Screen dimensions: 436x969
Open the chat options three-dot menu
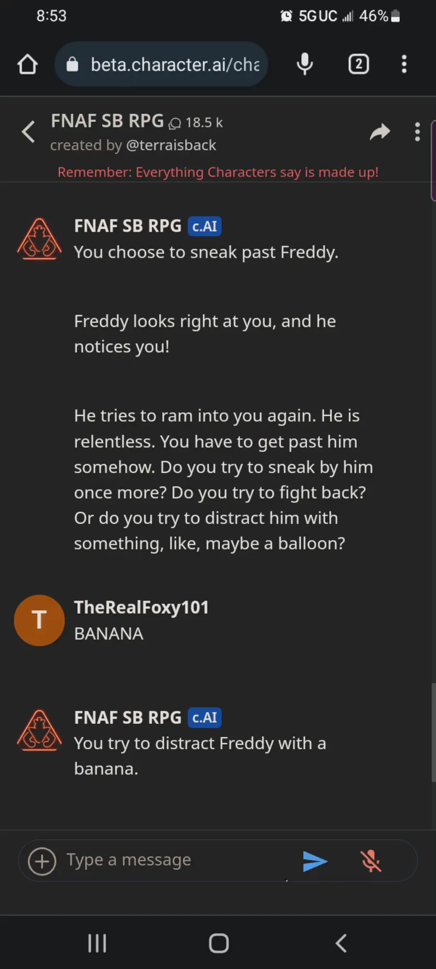417,132
